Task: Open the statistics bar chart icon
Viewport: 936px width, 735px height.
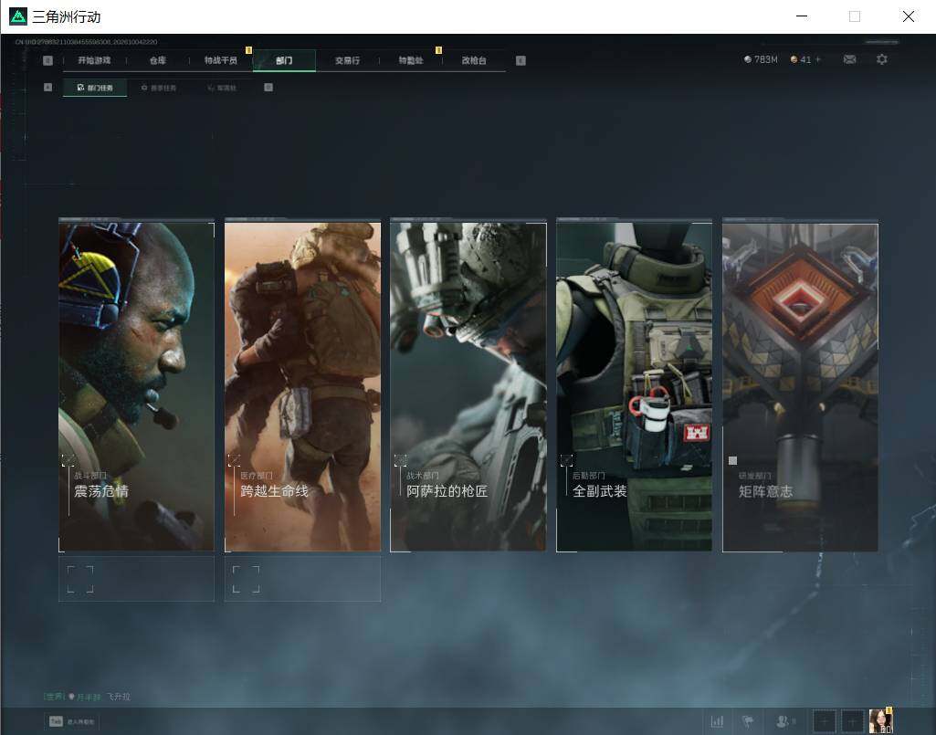Action: 717,721
